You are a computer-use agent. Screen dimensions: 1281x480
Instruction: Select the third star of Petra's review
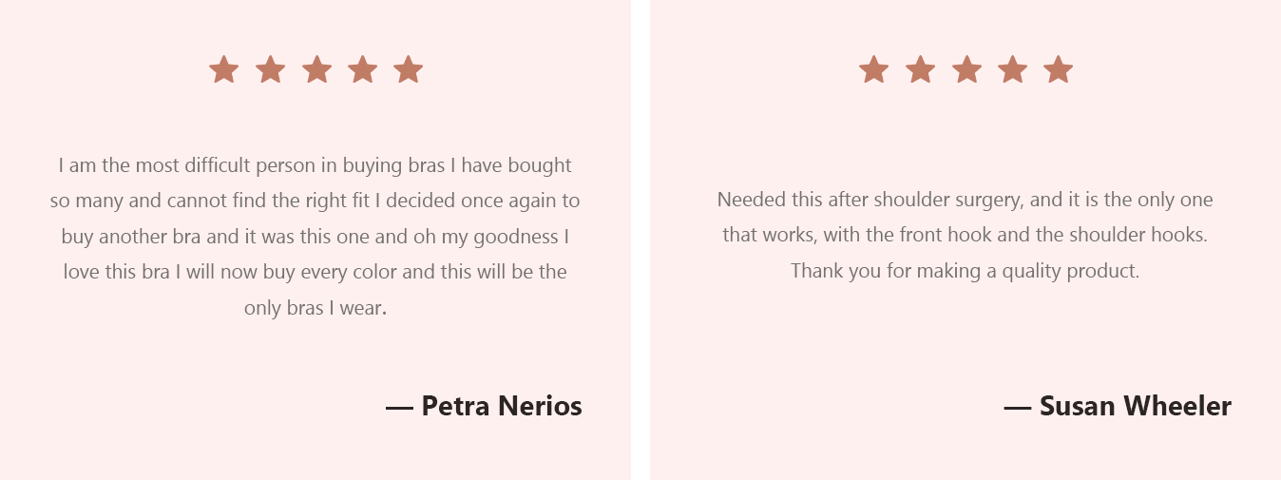(316, 69)
